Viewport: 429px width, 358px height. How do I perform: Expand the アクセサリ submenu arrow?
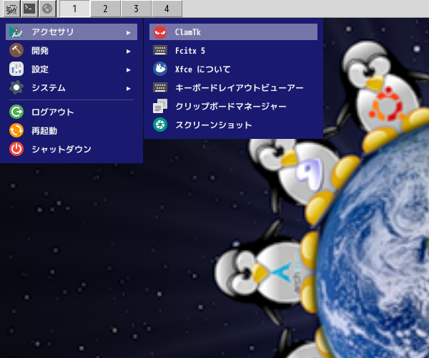(128, 33)
